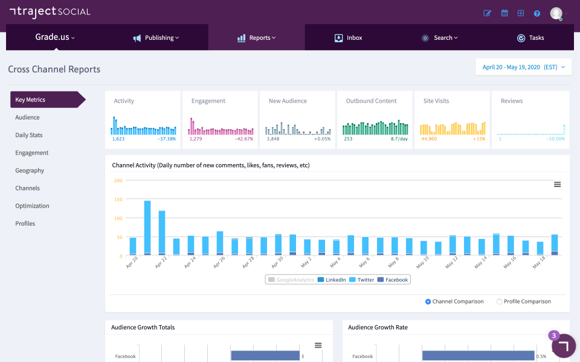Toggle Twitter color swatch in chart legend
This screenshot has height=362, width=580.
point(353,280)
